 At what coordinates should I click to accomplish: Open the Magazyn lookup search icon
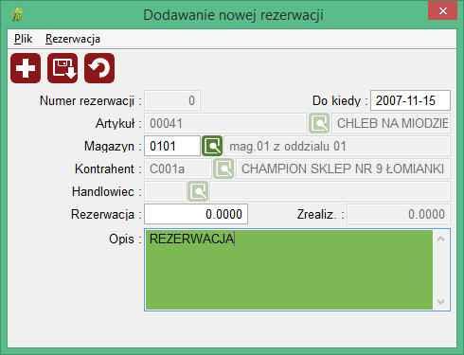click(212, 146)
